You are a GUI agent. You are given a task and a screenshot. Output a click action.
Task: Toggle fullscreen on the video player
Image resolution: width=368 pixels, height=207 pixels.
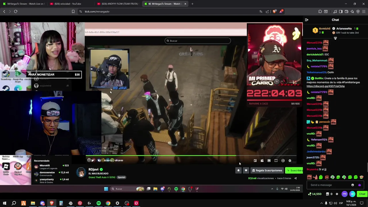click(276, 161)
